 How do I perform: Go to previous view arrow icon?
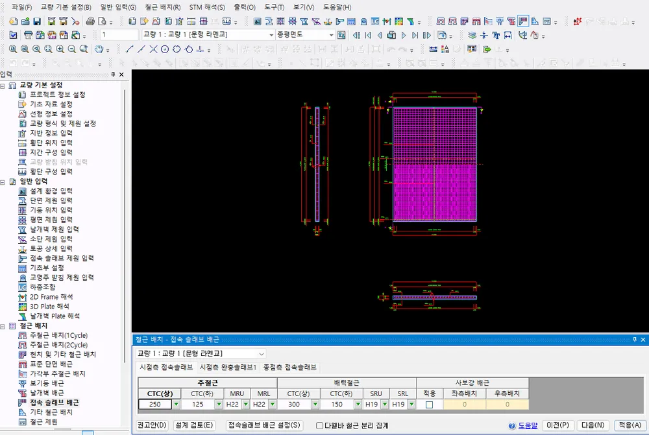click(x=380, y=35)
